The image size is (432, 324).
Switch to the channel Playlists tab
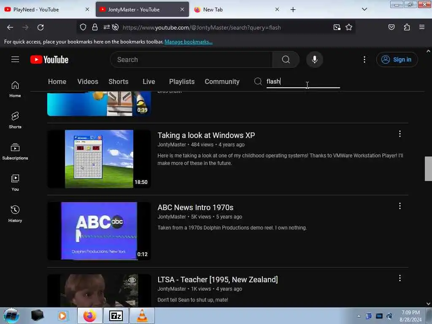point(182,81)
